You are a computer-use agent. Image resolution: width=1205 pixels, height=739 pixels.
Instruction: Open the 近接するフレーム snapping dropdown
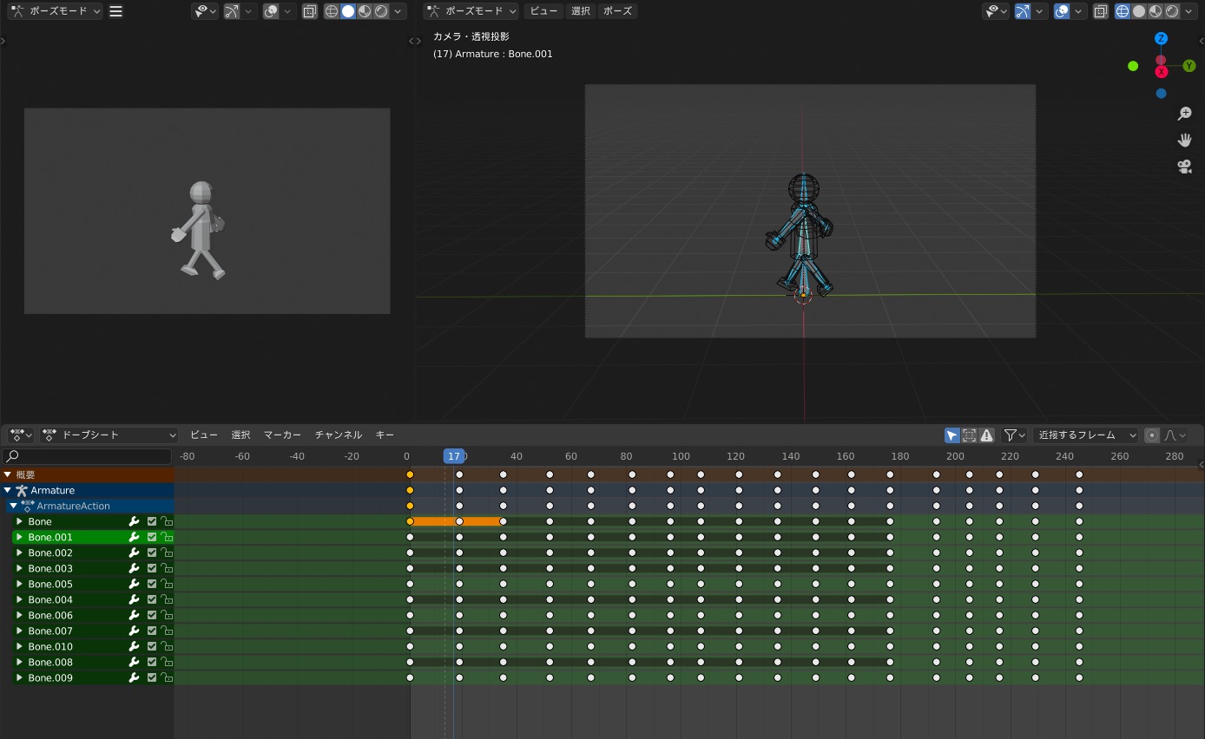[1087, 435]
